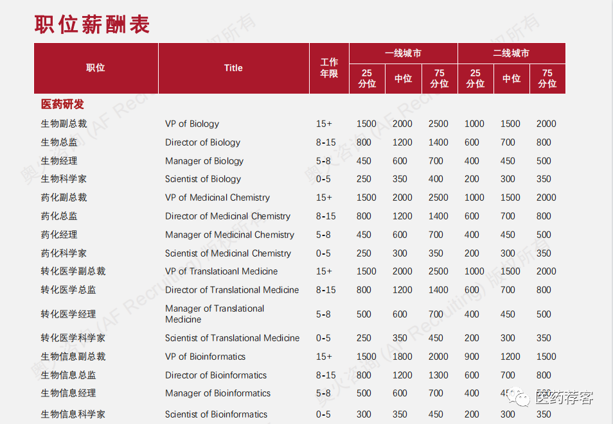Viewport: 613px width, 424px height.
Task: Click 1200 in Director of Bioinformatics row
Action: click(402, 375)
